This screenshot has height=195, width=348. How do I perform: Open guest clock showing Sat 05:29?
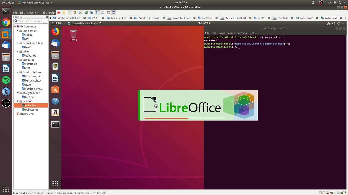point(204,23)
